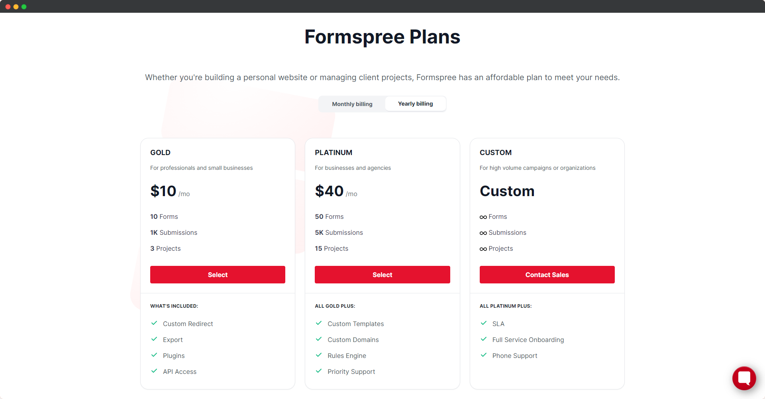Click the checkmark beside SLA
Viewport: 765px width, 399px height.
click(x=484, y=323)
